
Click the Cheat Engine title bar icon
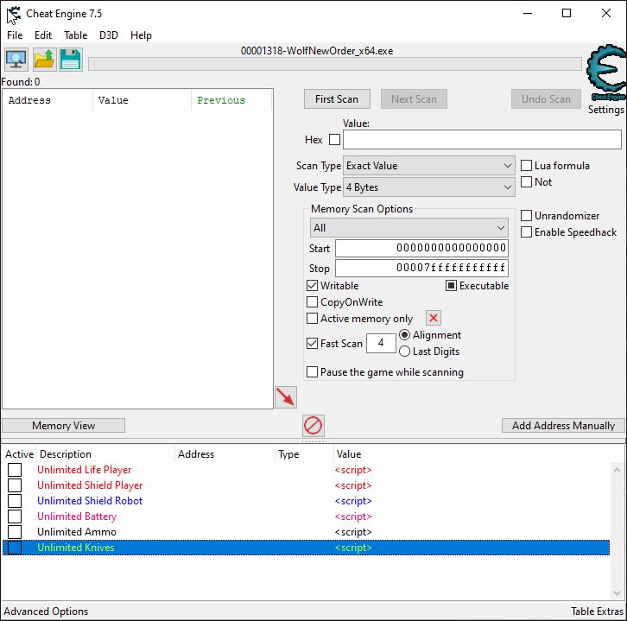tap(13, 15)
